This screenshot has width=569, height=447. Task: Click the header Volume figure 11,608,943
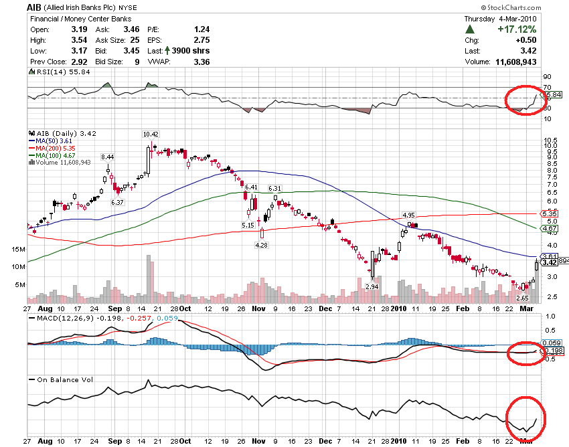[x=515, y=62]
